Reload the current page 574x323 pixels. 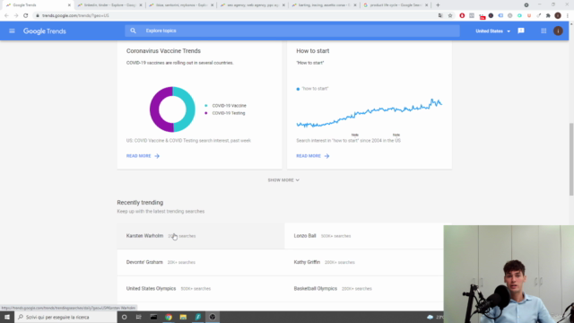coord(26,16)
